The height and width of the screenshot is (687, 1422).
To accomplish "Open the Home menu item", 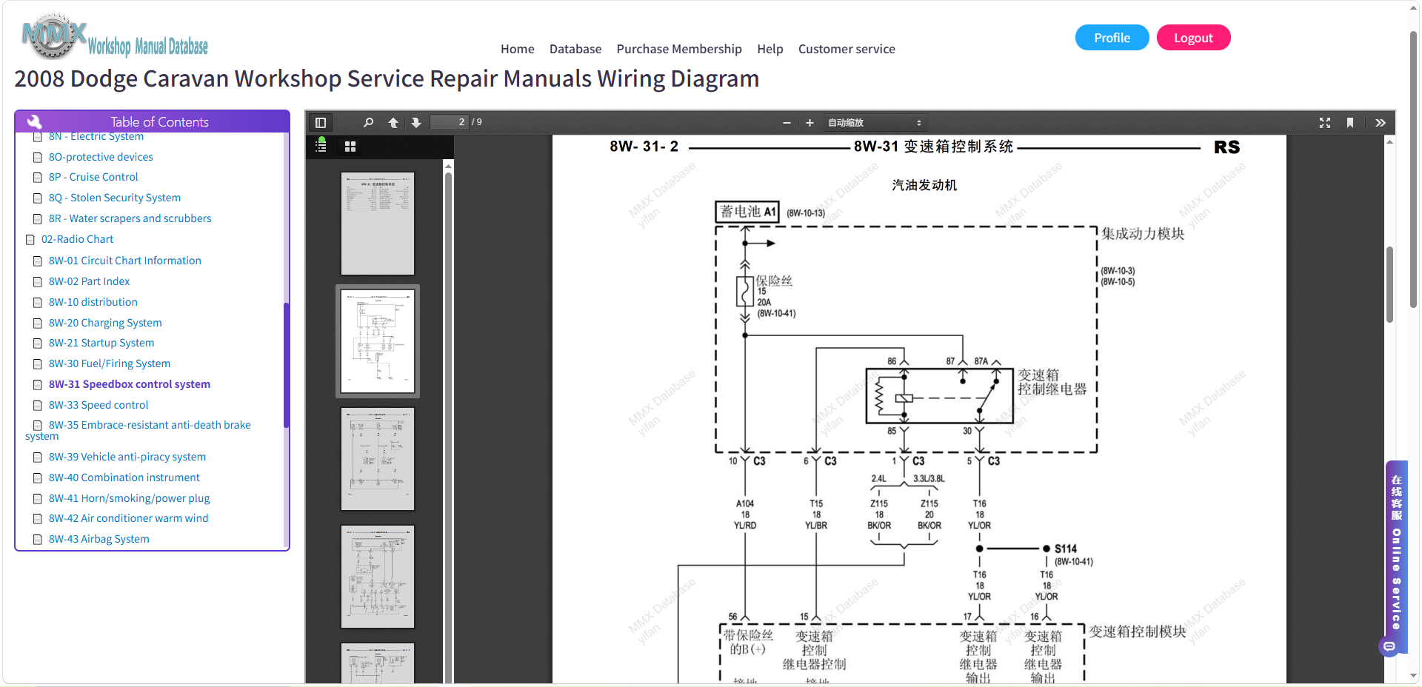I will [x=518, y=49].
